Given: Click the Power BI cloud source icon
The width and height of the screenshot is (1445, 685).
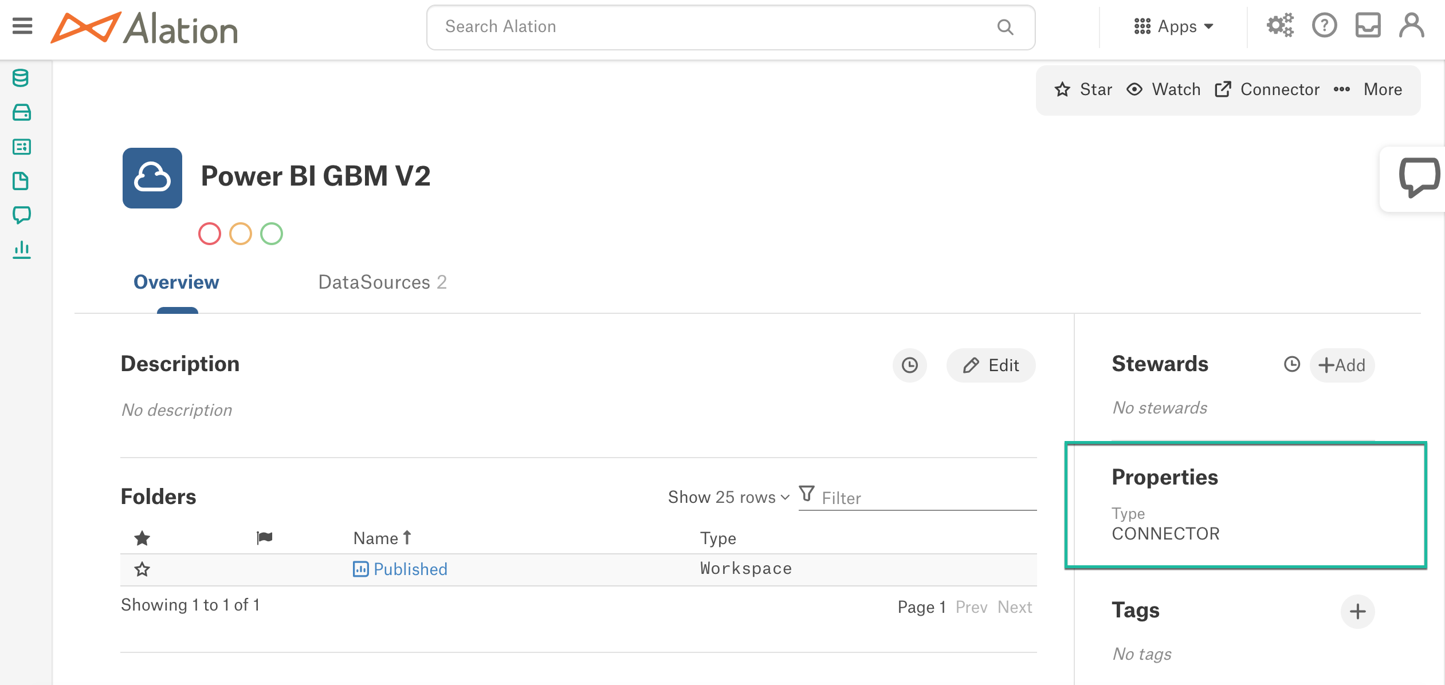Looking at the screenshot, I should click(x=152, y=178).
